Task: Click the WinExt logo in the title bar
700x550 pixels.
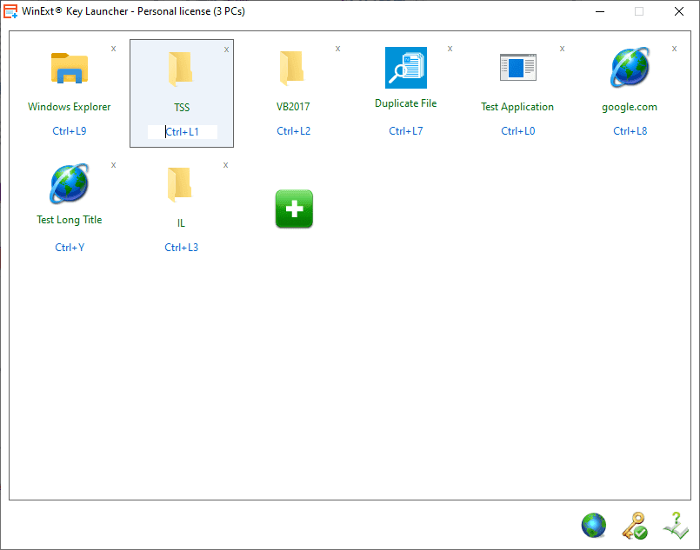Action: (10, 11)
